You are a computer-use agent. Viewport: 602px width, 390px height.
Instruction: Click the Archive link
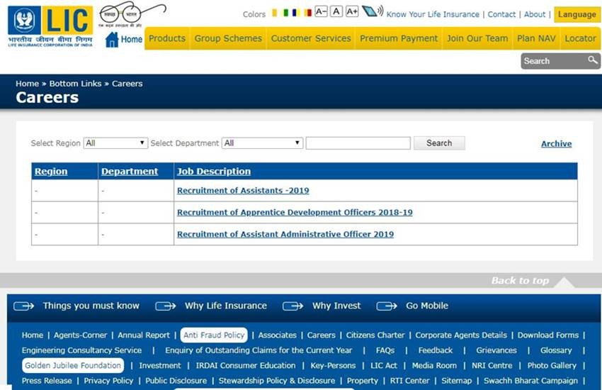(x=556, y=144)
